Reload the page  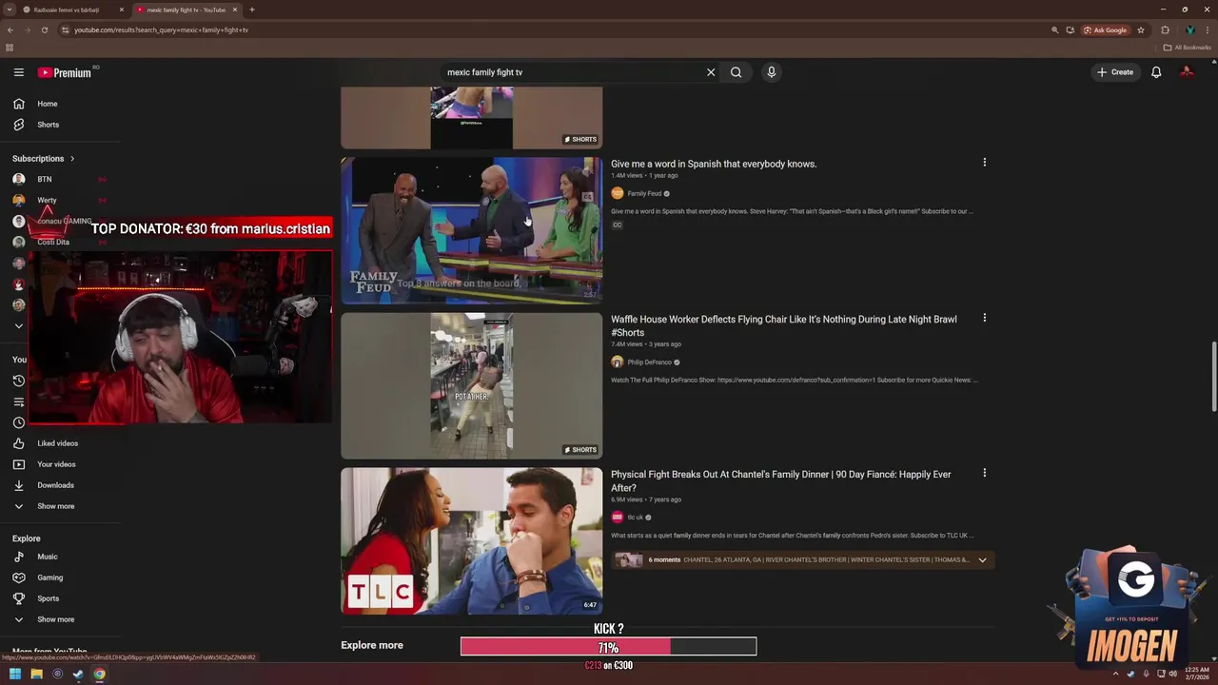[44, 29]
